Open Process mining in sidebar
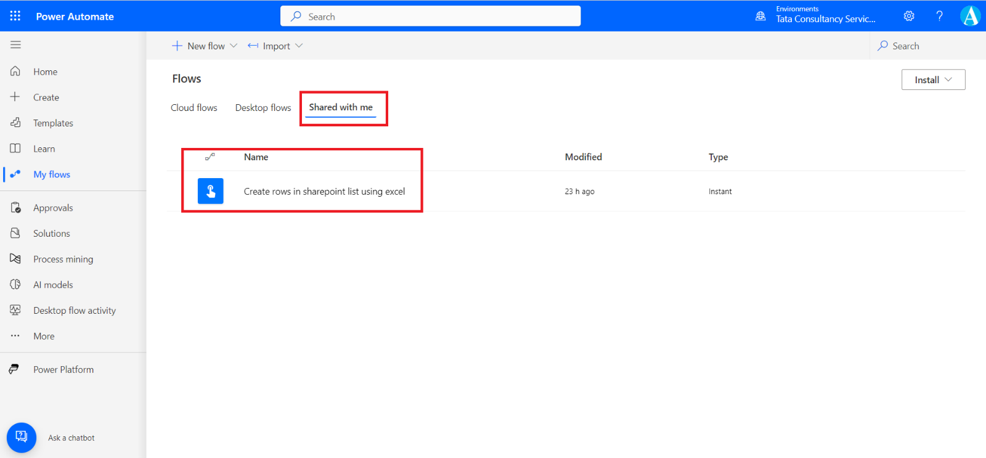986x458 pixels. (63, 260)
